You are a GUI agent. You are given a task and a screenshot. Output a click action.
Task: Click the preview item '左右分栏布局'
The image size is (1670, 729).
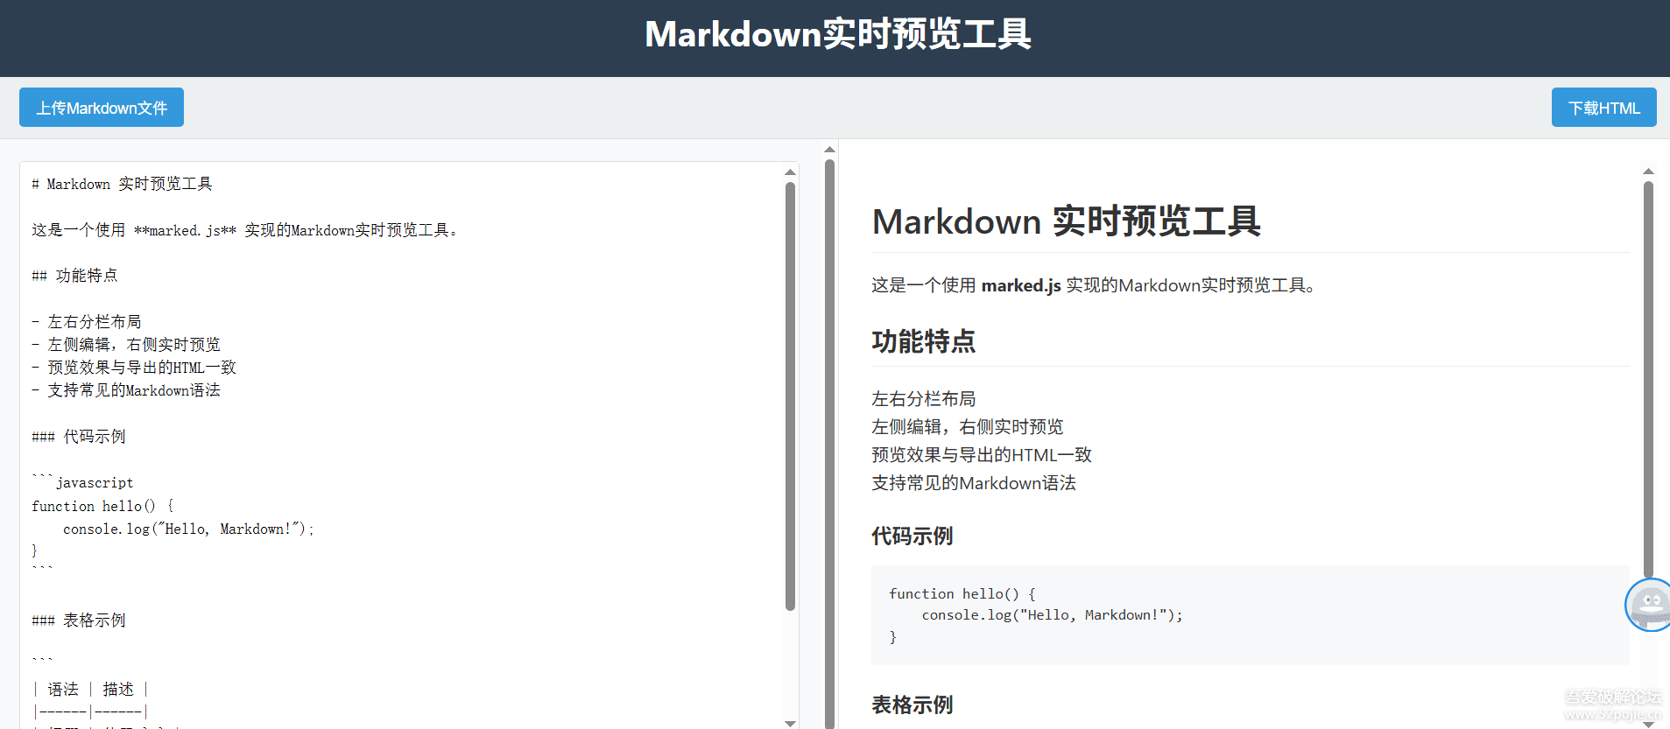[x=923, y=399]
